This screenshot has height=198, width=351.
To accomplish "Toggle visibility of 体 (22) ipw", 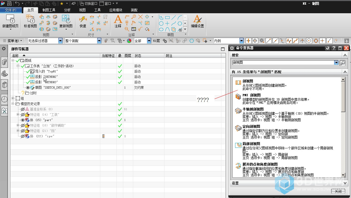I will click(23, 136).
